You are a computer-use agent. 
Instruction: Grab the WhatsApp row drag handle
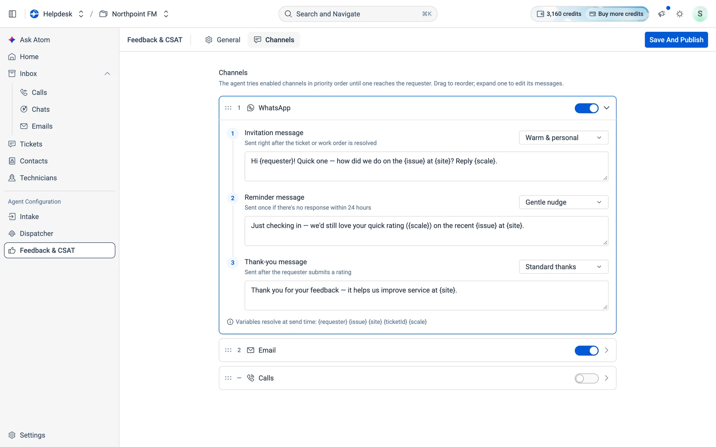click(228, 108)
